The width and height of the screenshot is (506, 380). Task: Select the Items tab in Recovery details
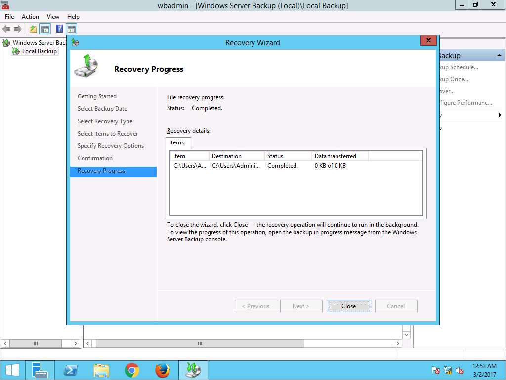coord(177,142)
